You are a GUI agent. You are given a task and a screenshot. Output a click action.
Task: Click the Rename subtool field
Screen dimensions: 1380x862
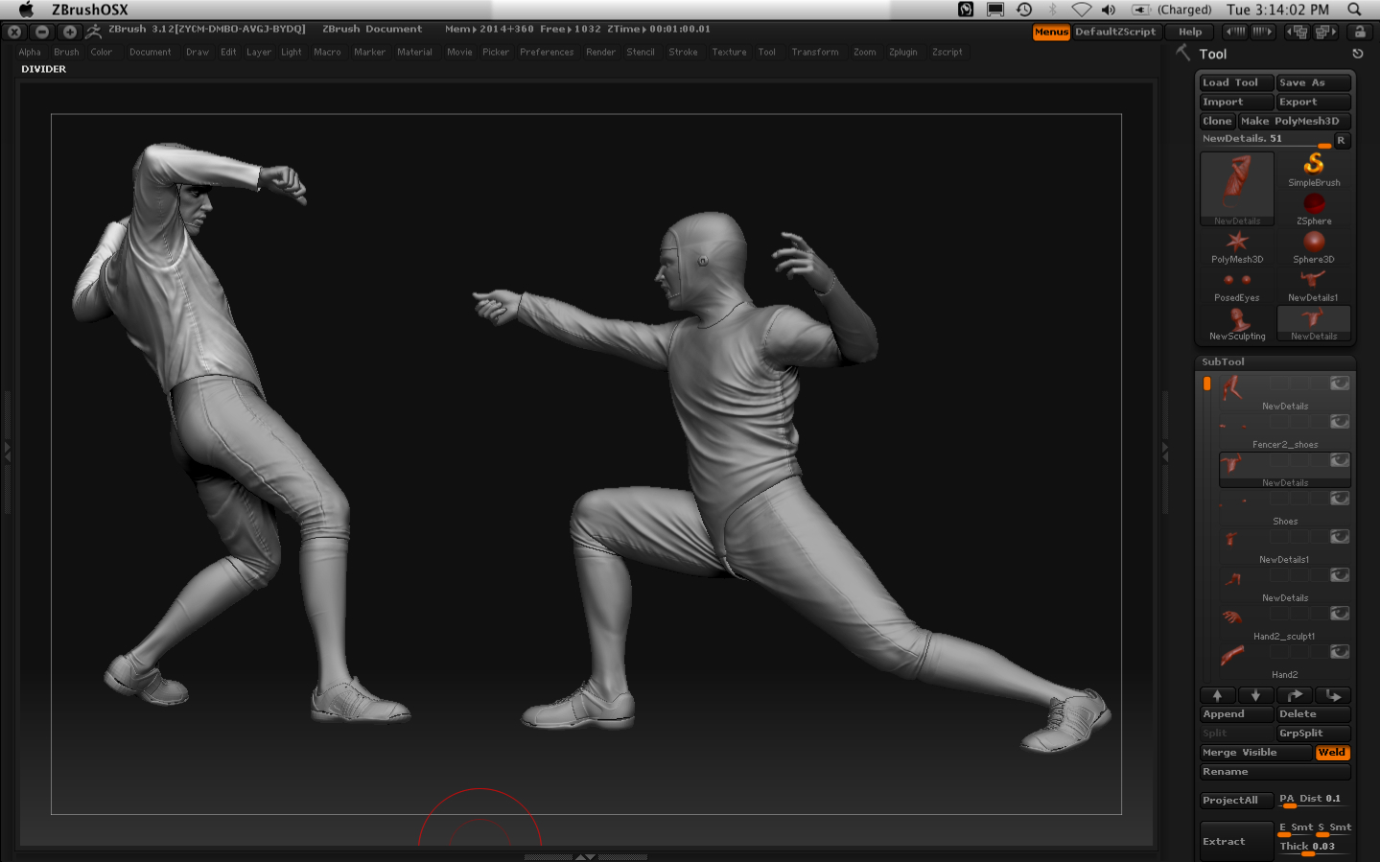(x=1275, y=772)
